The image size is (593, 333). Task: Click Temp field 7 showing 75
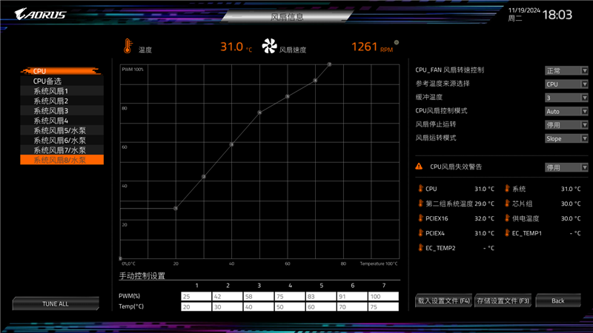click(383, 307)
